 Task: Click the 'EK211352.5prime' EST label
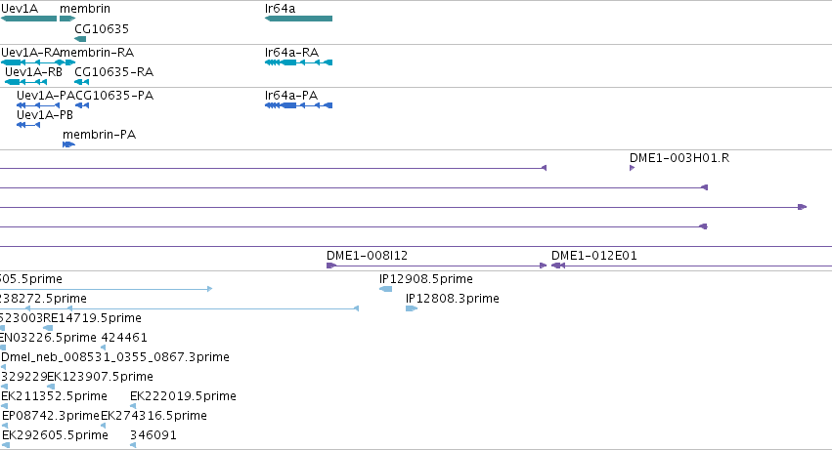point(54,396)
